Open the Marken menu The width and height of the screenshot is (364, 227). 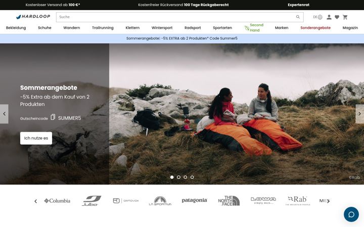tap(282, 28)
